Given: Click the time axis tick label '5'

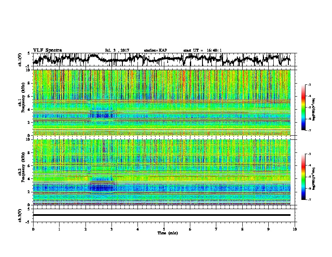Looking at the screenshot, I should coord(164,229).
